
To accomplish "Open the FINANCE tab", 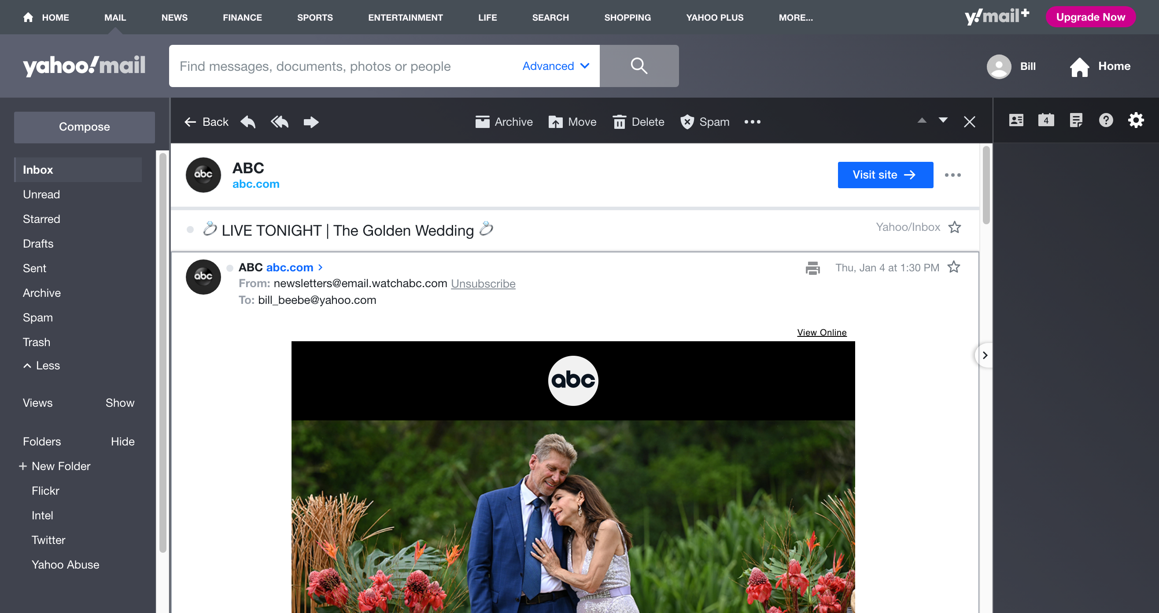I will coord(243,18).
